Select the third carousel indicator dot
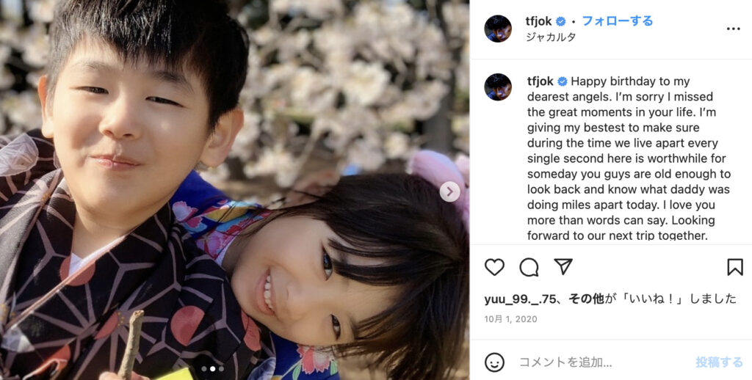The image size is (752, 380). click(x=221, y=369)
